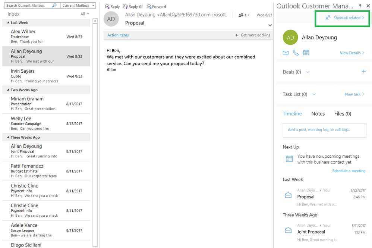Expand the Deals (0) section chevron
This screenshot has height=248, width=372.
coord(308,72)
